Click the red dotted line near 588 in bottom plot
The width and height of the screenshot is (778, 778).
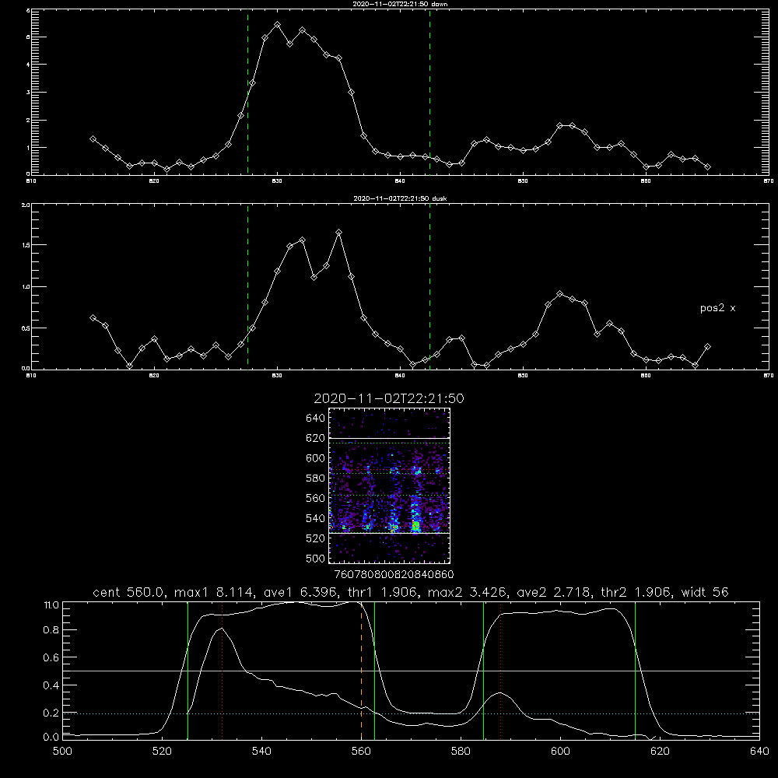pos(500,670)
